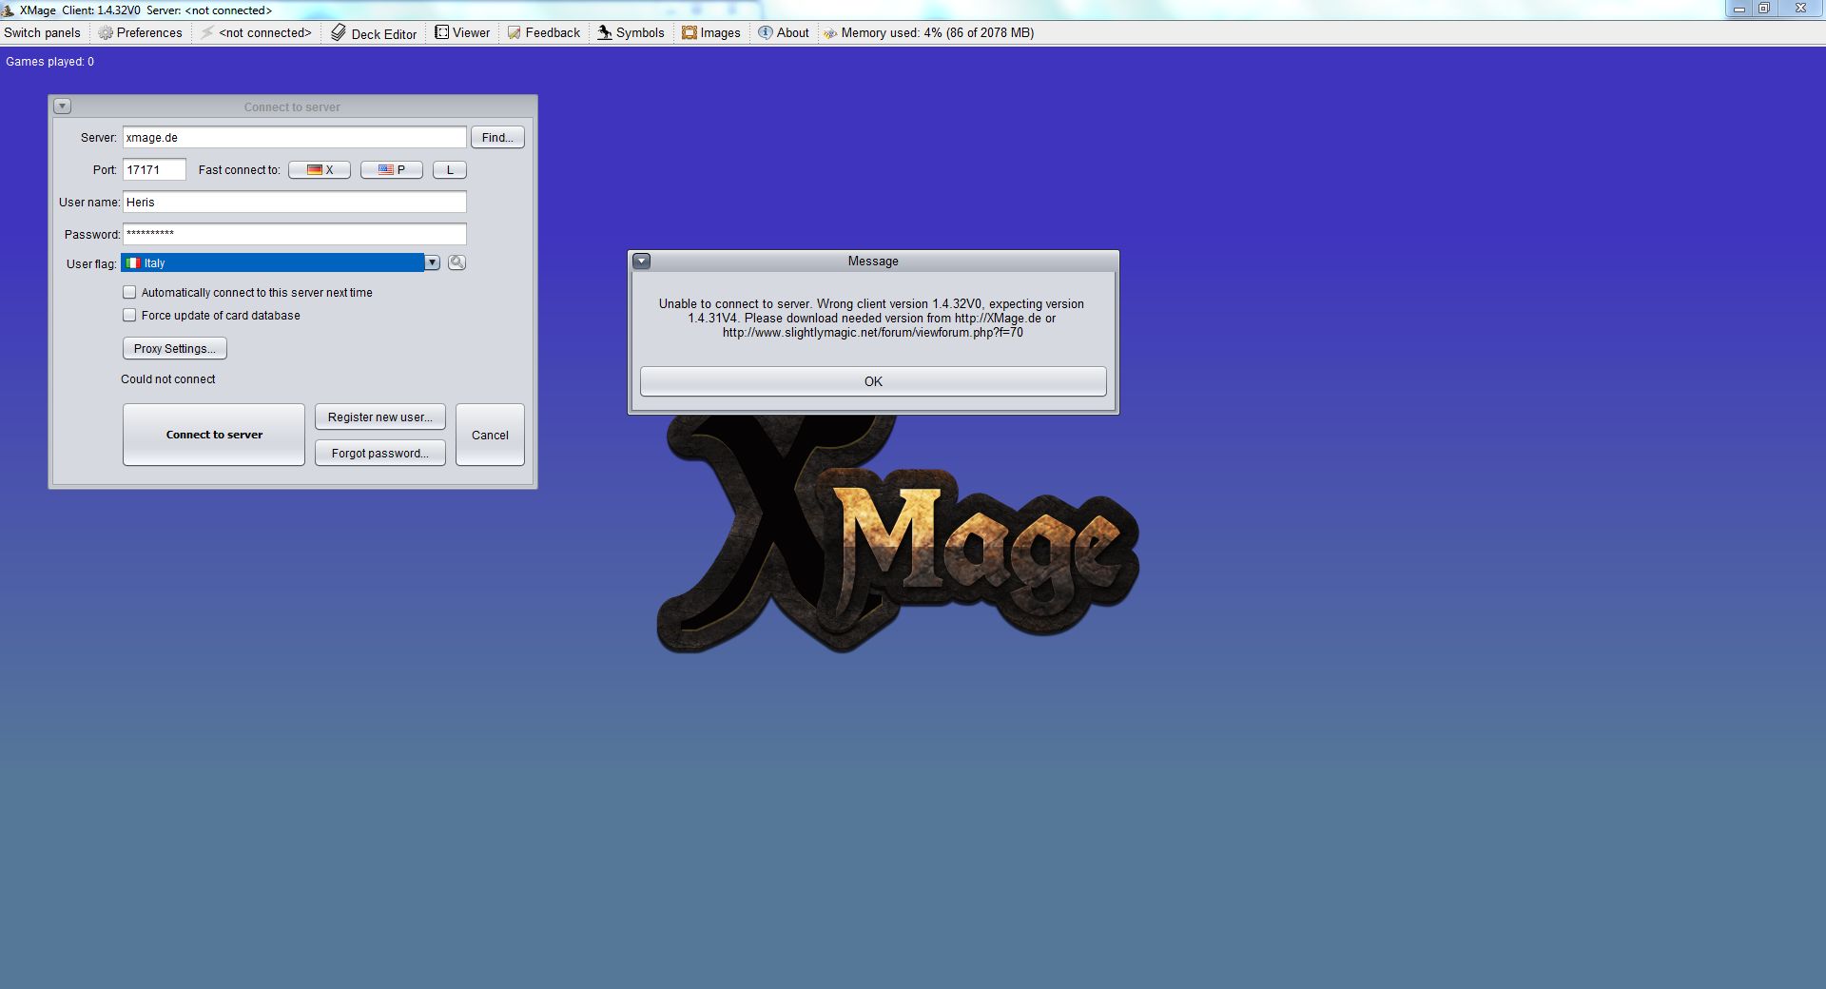This screenshot has height=989, width=1826.
Task: Click the Register new user button
Action: pyautogui.click(x=379, y=417)
